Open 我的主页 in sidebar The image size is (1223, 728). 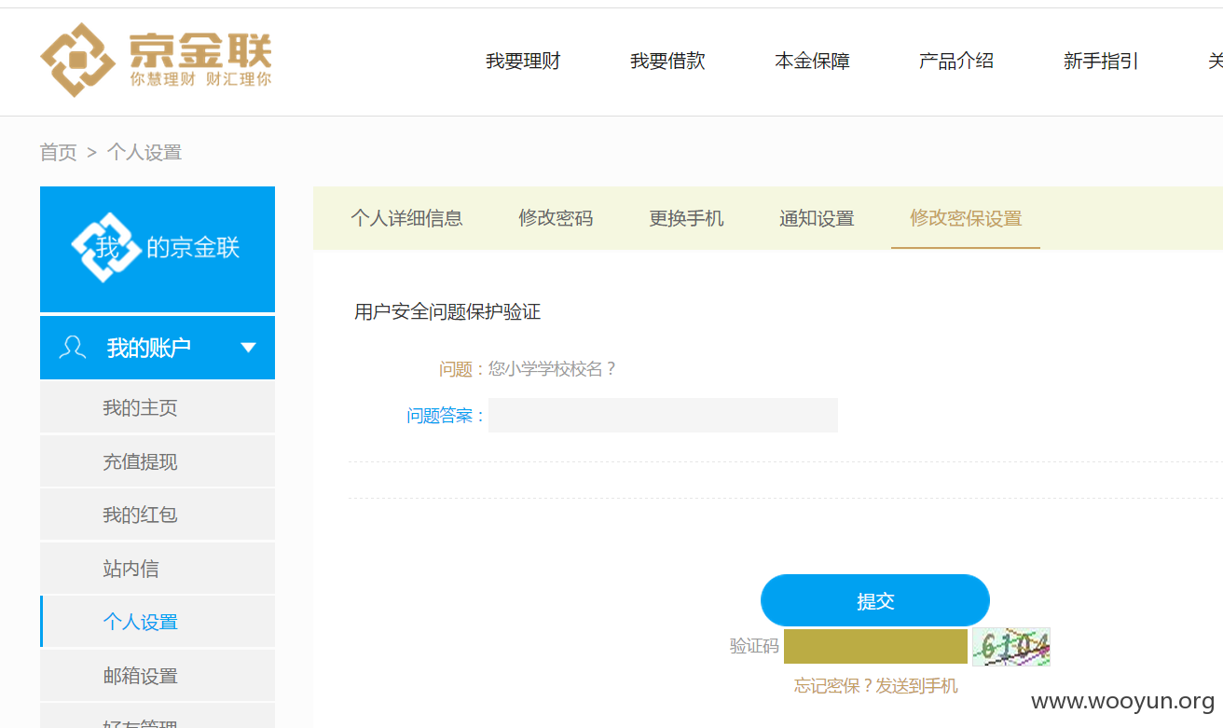point(158,407)
